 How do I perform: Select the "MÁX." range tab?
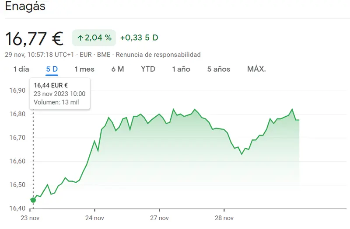tap(256, 69)
